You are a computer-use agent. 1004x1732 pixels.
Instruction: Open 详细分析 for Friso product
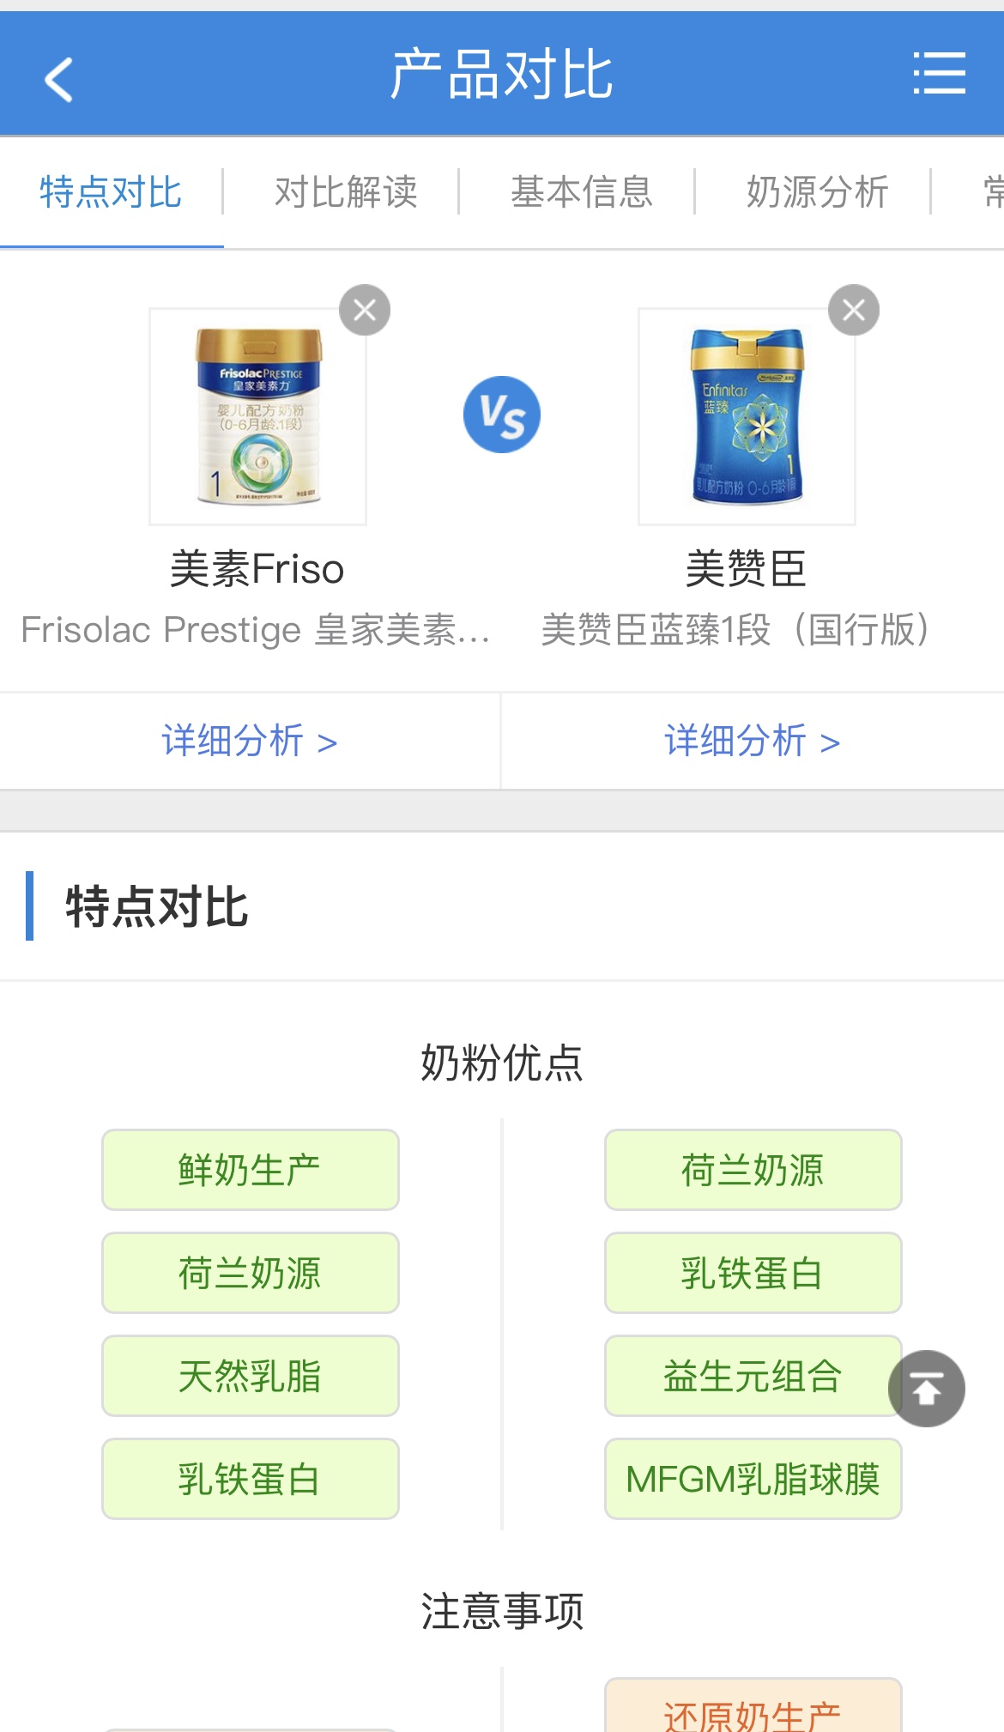pyautogui.click(x=249, y=741)
